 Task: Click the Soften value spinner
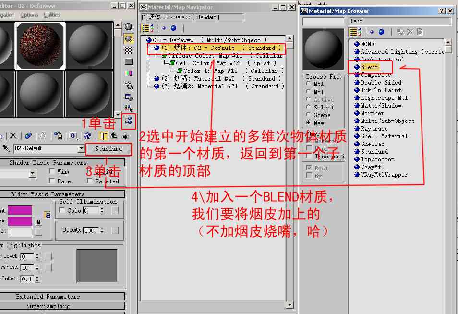[x=37, y=279]
